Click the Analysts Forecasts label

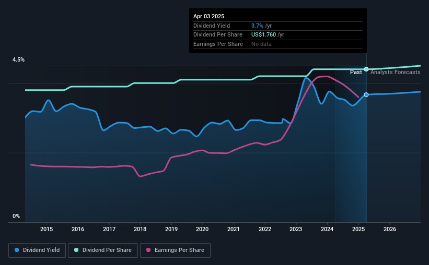tap(396, 72)
